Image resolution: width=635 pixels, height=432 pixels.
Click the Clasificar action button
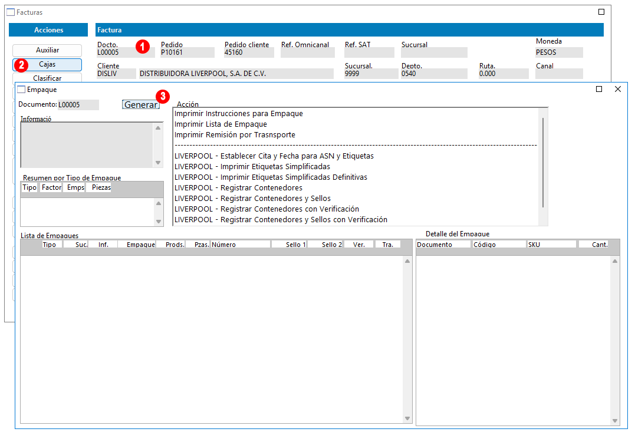coord(47,78)
